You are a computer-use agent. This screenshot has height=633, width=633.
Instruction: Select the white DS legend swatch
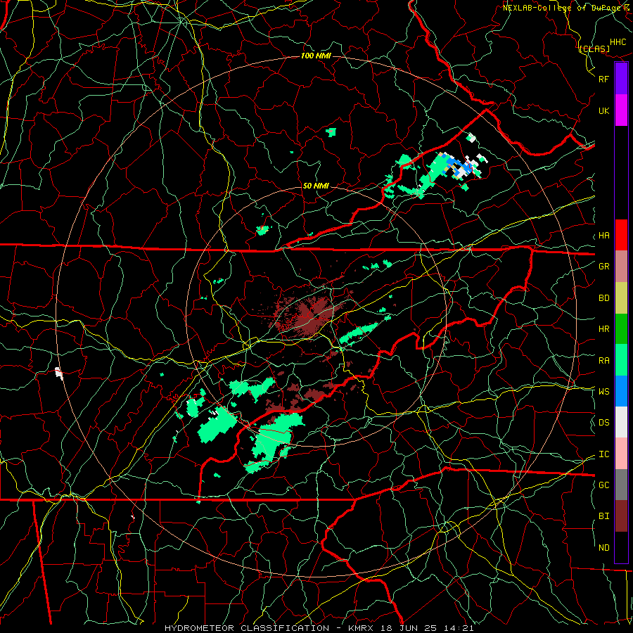621,422
